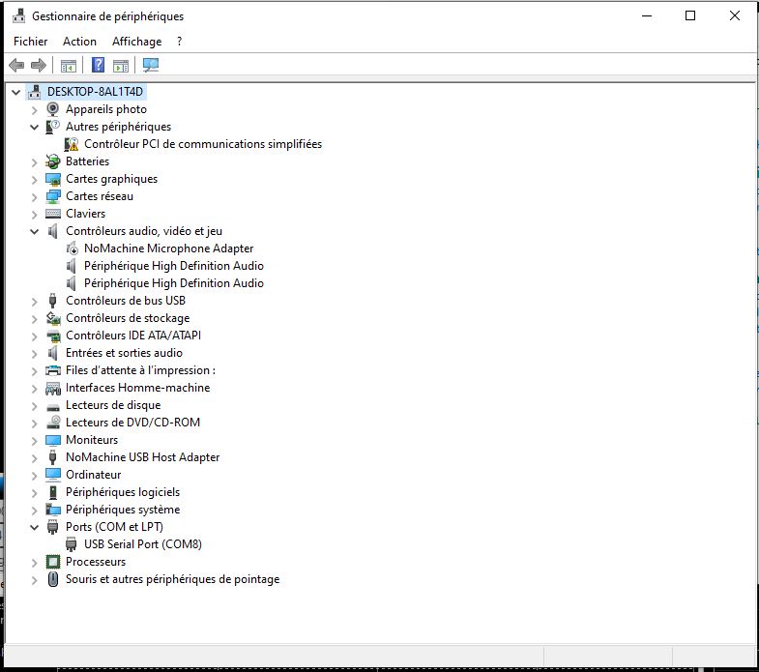759x672 pixels.
Task: Select the DESKTOP-8AL1T4D computer name
Action: click(x=96, y=92)
